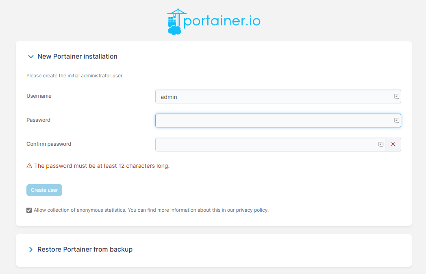This screenshot has width=426, height=274.
Task: Click password manager icon in Username field
Action: [396, 97]
